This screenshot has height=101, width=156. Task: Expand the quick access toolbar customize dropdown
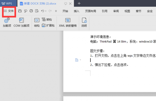[56, 11]
